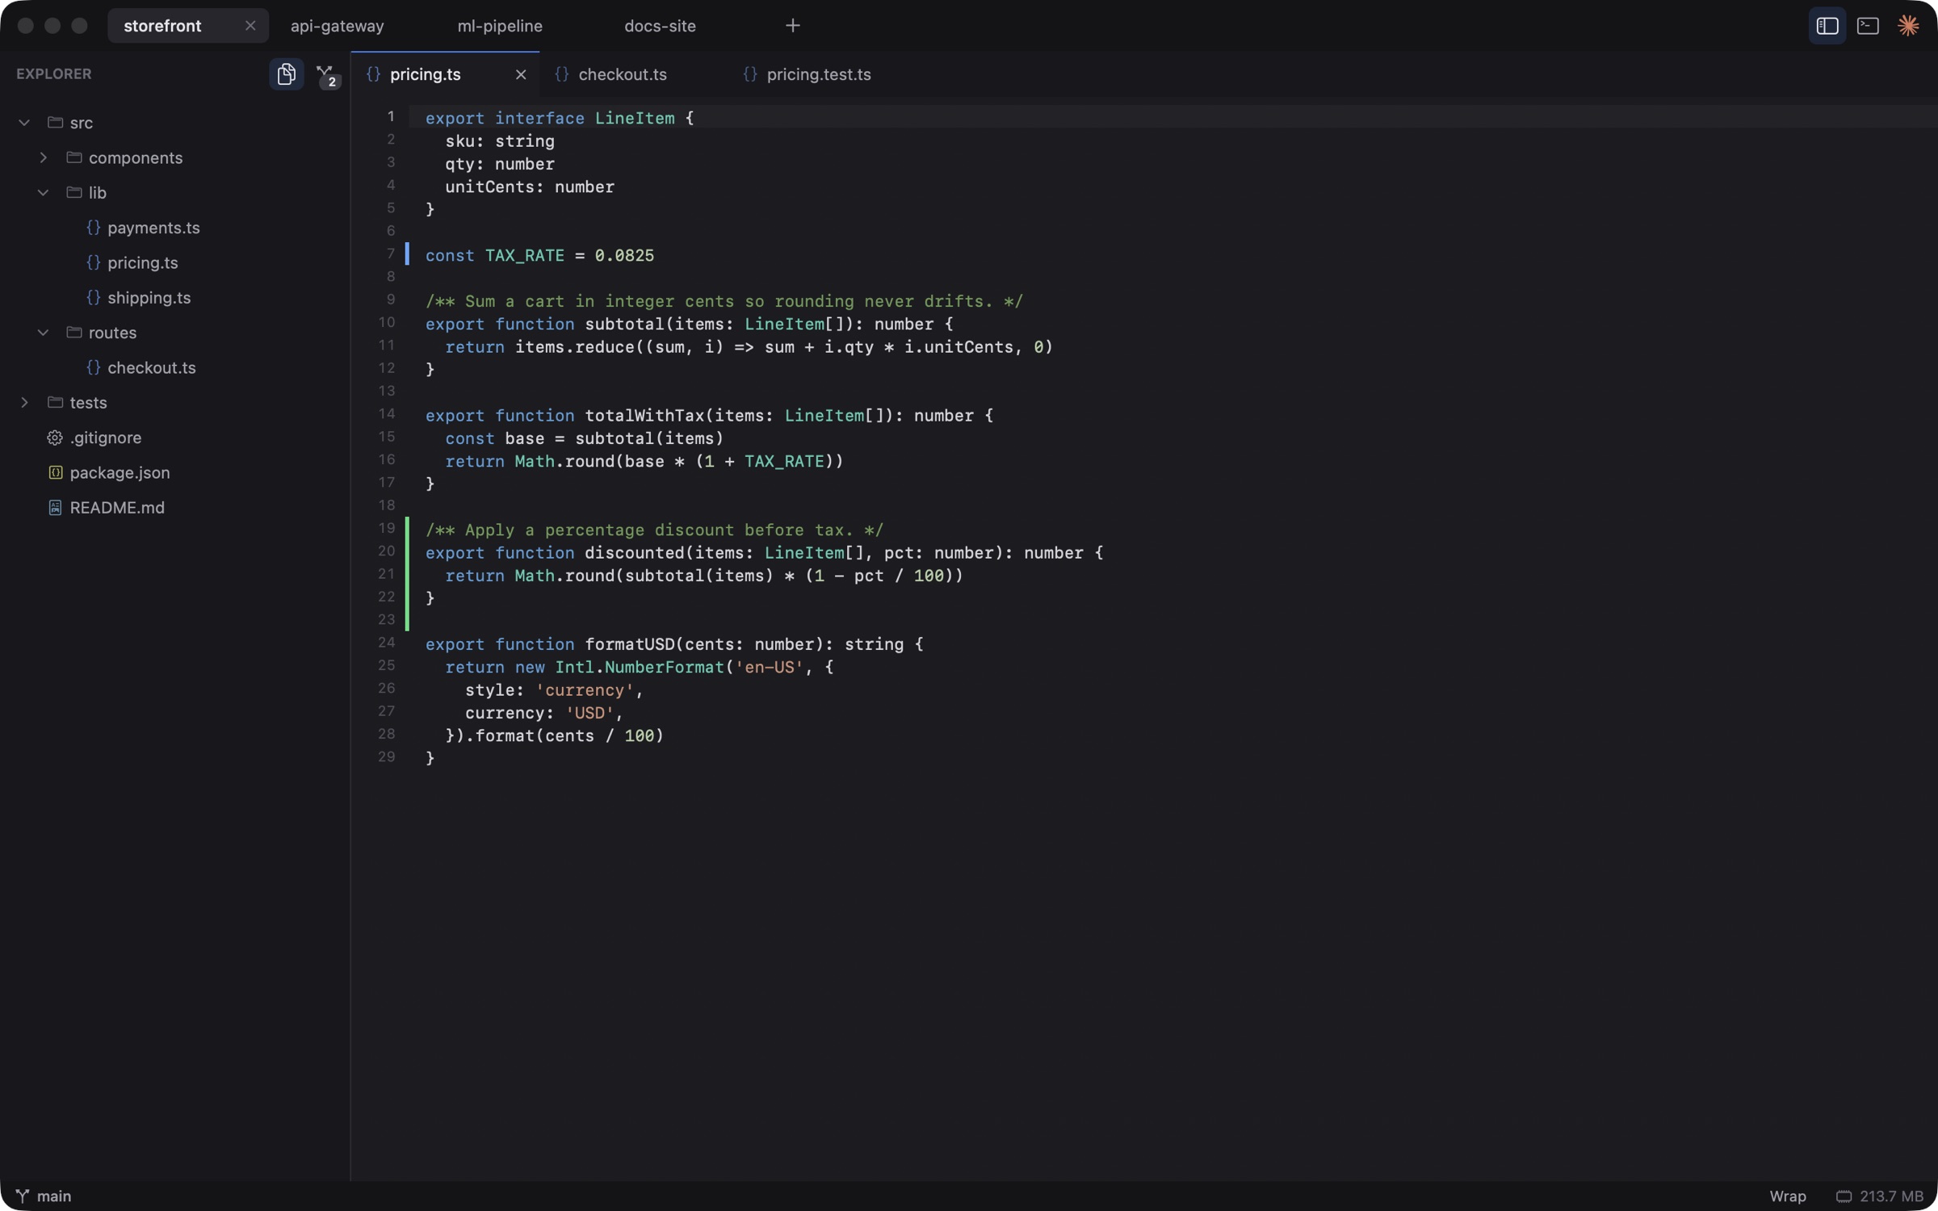Open checkout.ts under routes folder
Screen dimensions: 1938x1211
pyautogui.click(x=152, y=367)
